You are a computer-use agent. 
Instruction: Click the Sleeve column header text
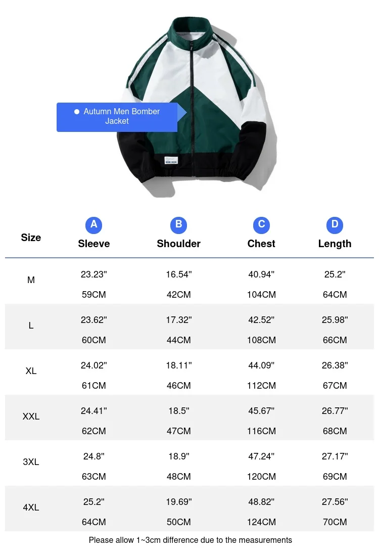tap(94, 244)
